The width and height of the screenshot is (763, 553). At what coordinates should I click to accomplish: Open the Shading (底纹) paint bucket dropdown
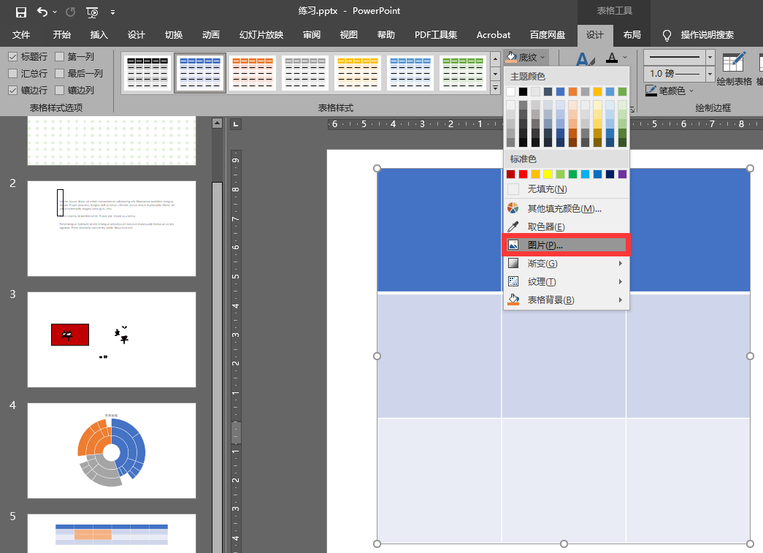[527, 57]
